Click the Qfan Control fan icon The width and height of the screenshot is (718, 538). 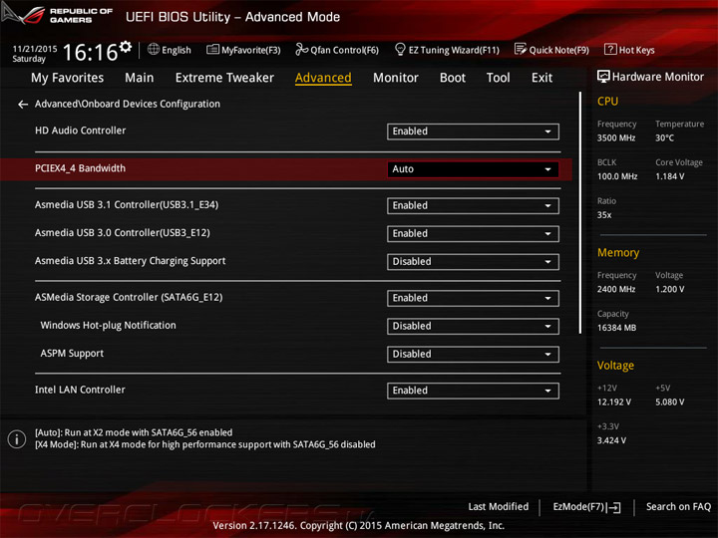click(x=301, y=49)
